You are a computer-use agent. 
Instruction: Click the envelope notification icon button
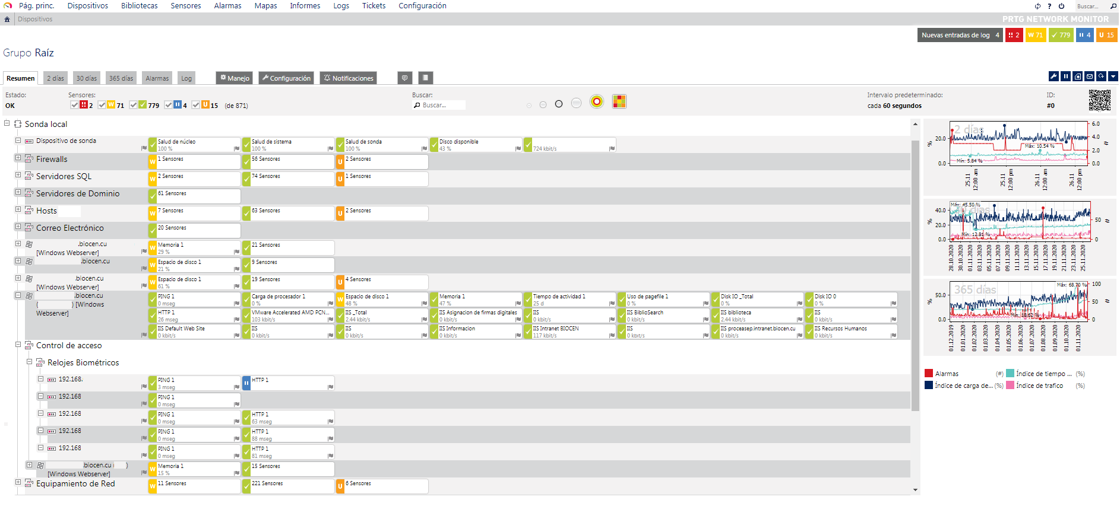pos(1089,77)
